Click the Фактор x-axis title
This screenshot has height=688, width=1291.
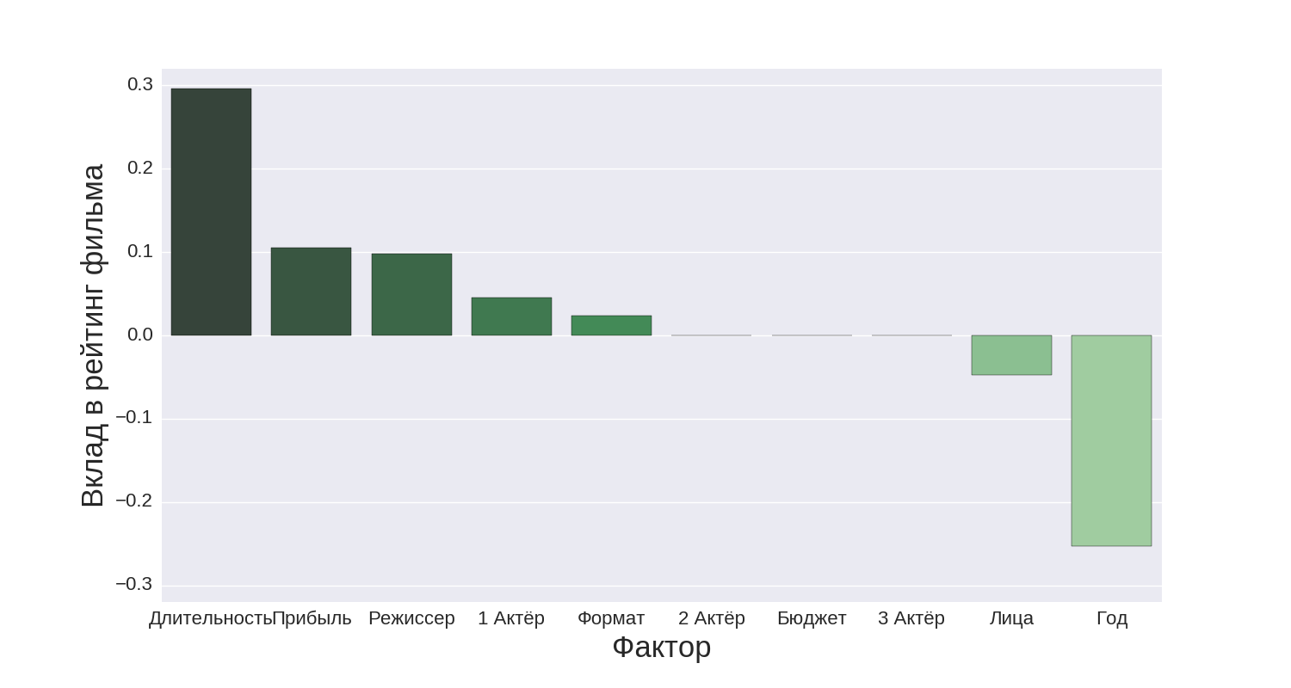pyautogui.click(x=661, y=648)
